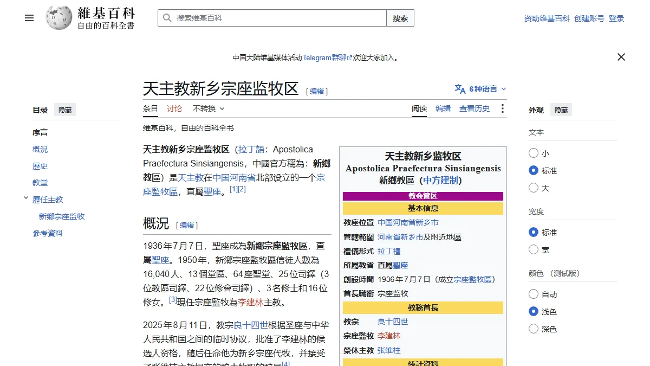
Task: Open 李建林 link in infobox
Action: pos(389,336)
